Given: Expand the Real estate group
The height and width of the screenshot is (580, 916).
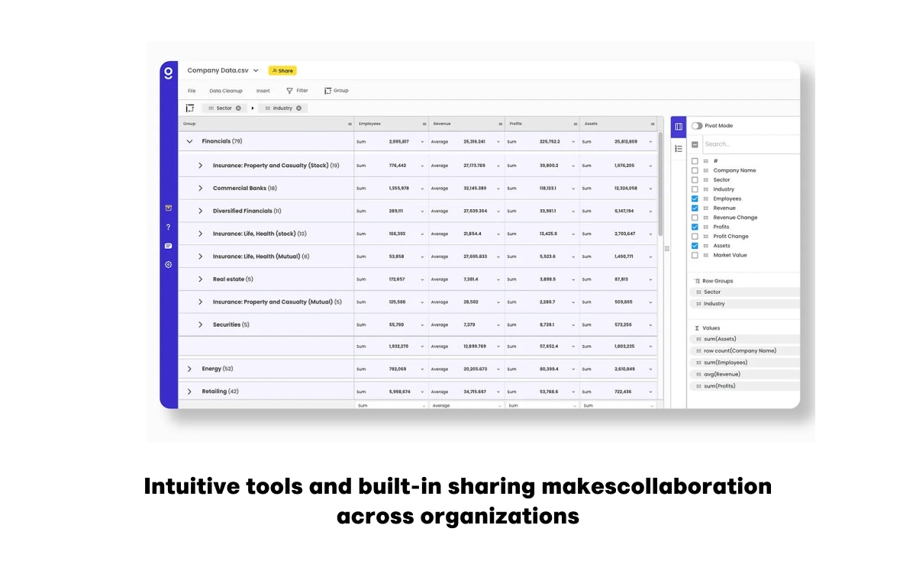Looking at the screenshot, I should tap(201, 279).
